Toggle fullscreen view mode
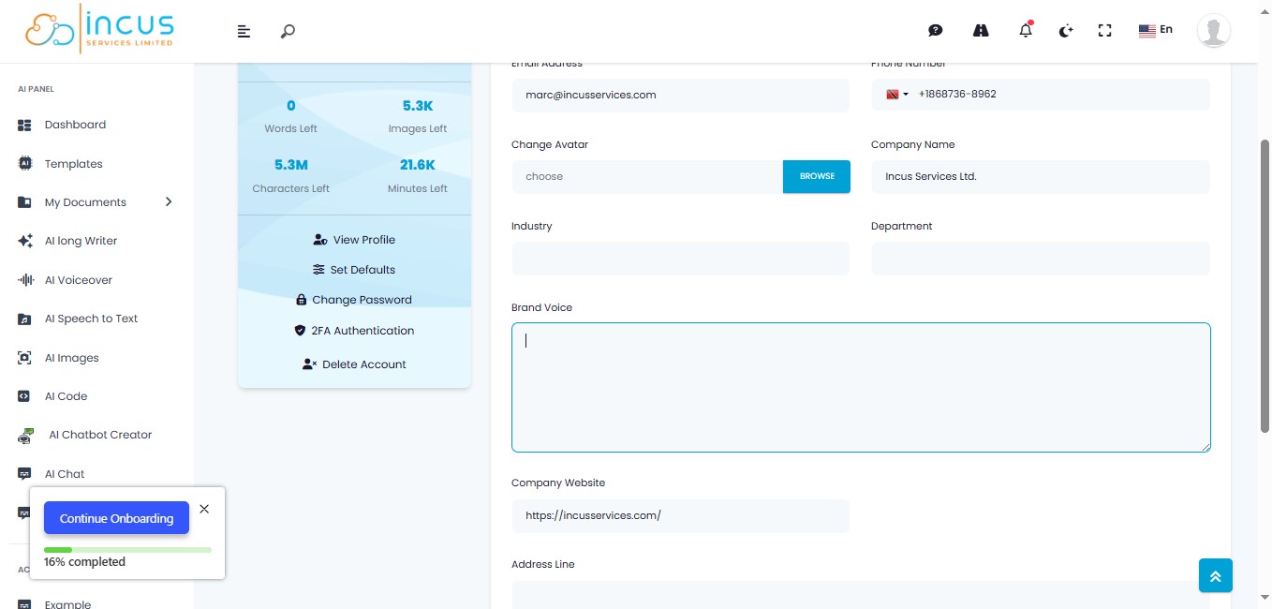 [1104, 30]
